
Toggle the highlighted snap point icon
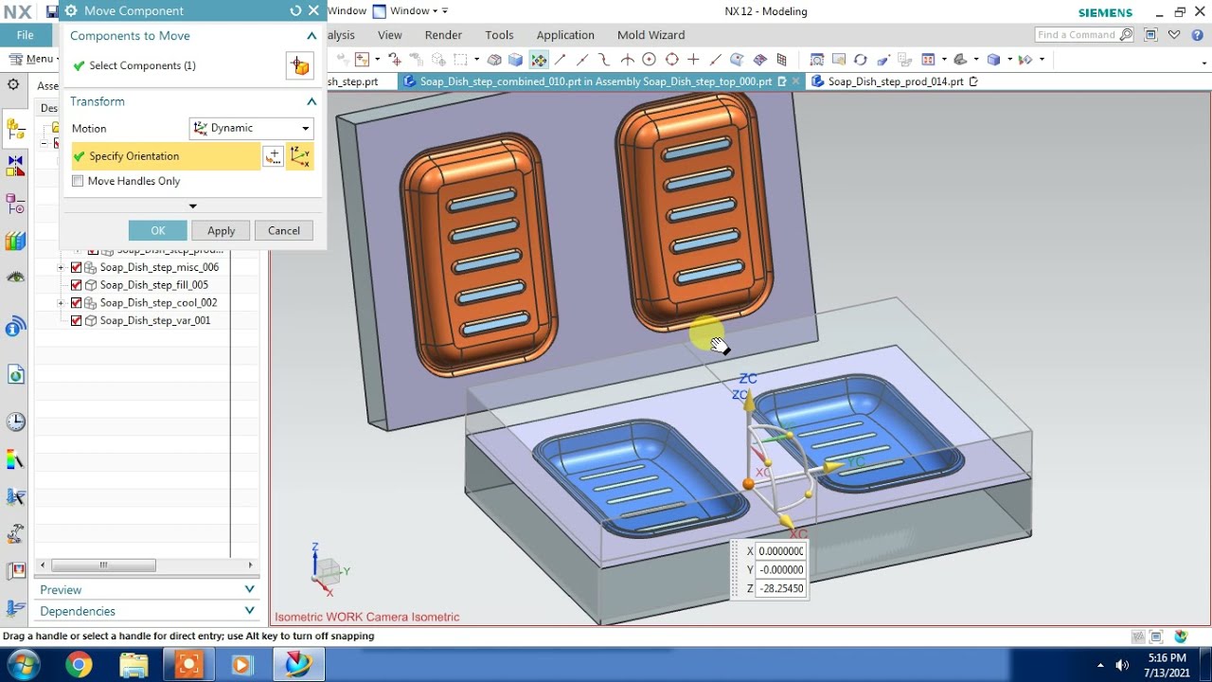click(x=539, y=60)
